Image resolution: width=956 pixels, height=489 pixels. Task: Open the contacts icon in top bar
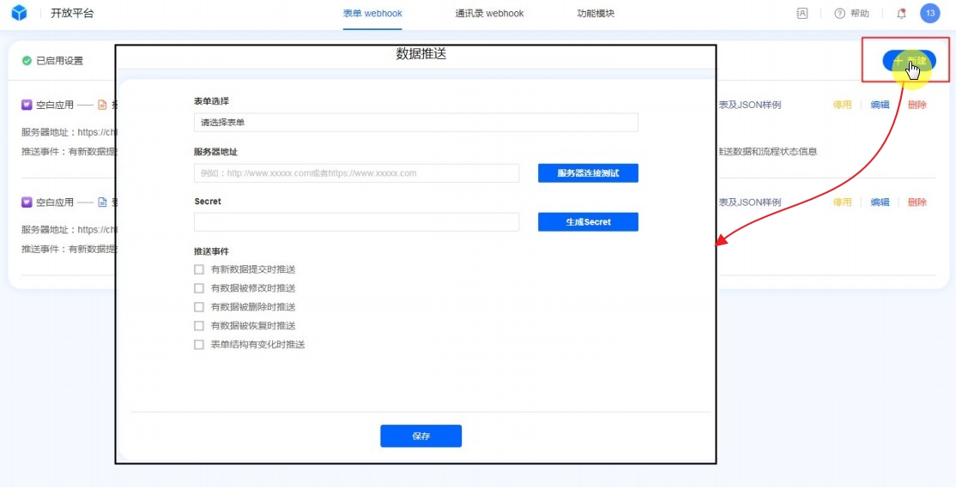802,14
